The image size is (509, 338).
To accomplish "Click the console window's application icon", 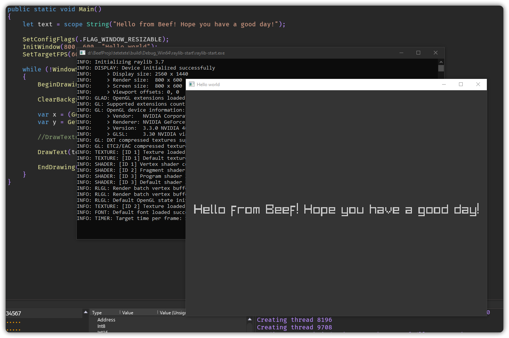I will [x=82, y=53].
